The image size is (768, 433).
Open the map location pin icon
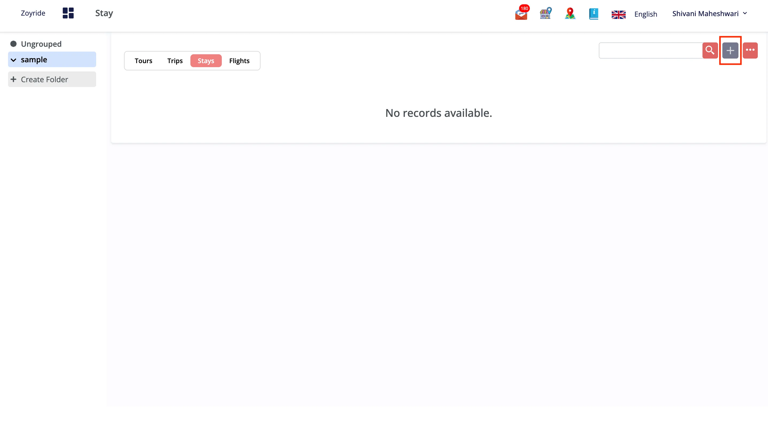(x=570, y=13)
